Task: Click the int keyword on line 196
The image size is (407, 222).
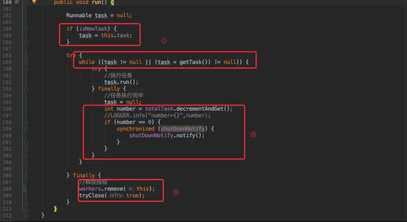Action: (x=109, y=109)
